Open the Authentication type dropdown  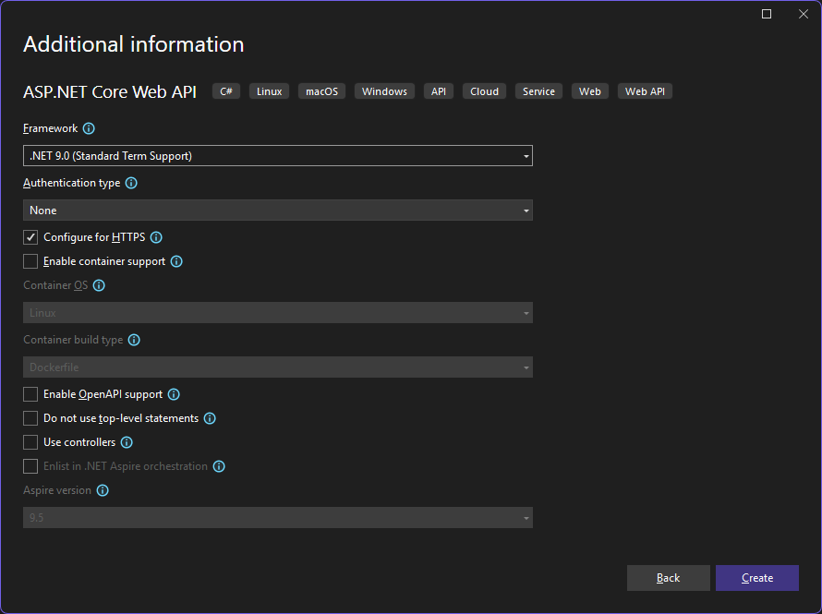277,210
